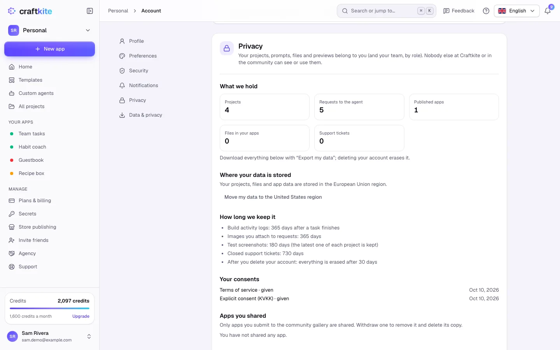
Task: Click the Invite friends person icon
Action: point(12,240)
